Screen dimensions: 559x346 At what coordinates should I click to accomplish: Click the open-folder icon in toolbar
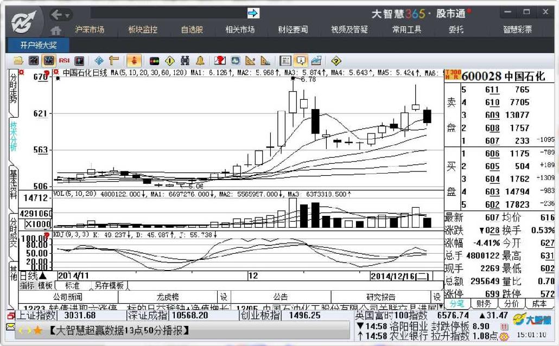[18, 61]
